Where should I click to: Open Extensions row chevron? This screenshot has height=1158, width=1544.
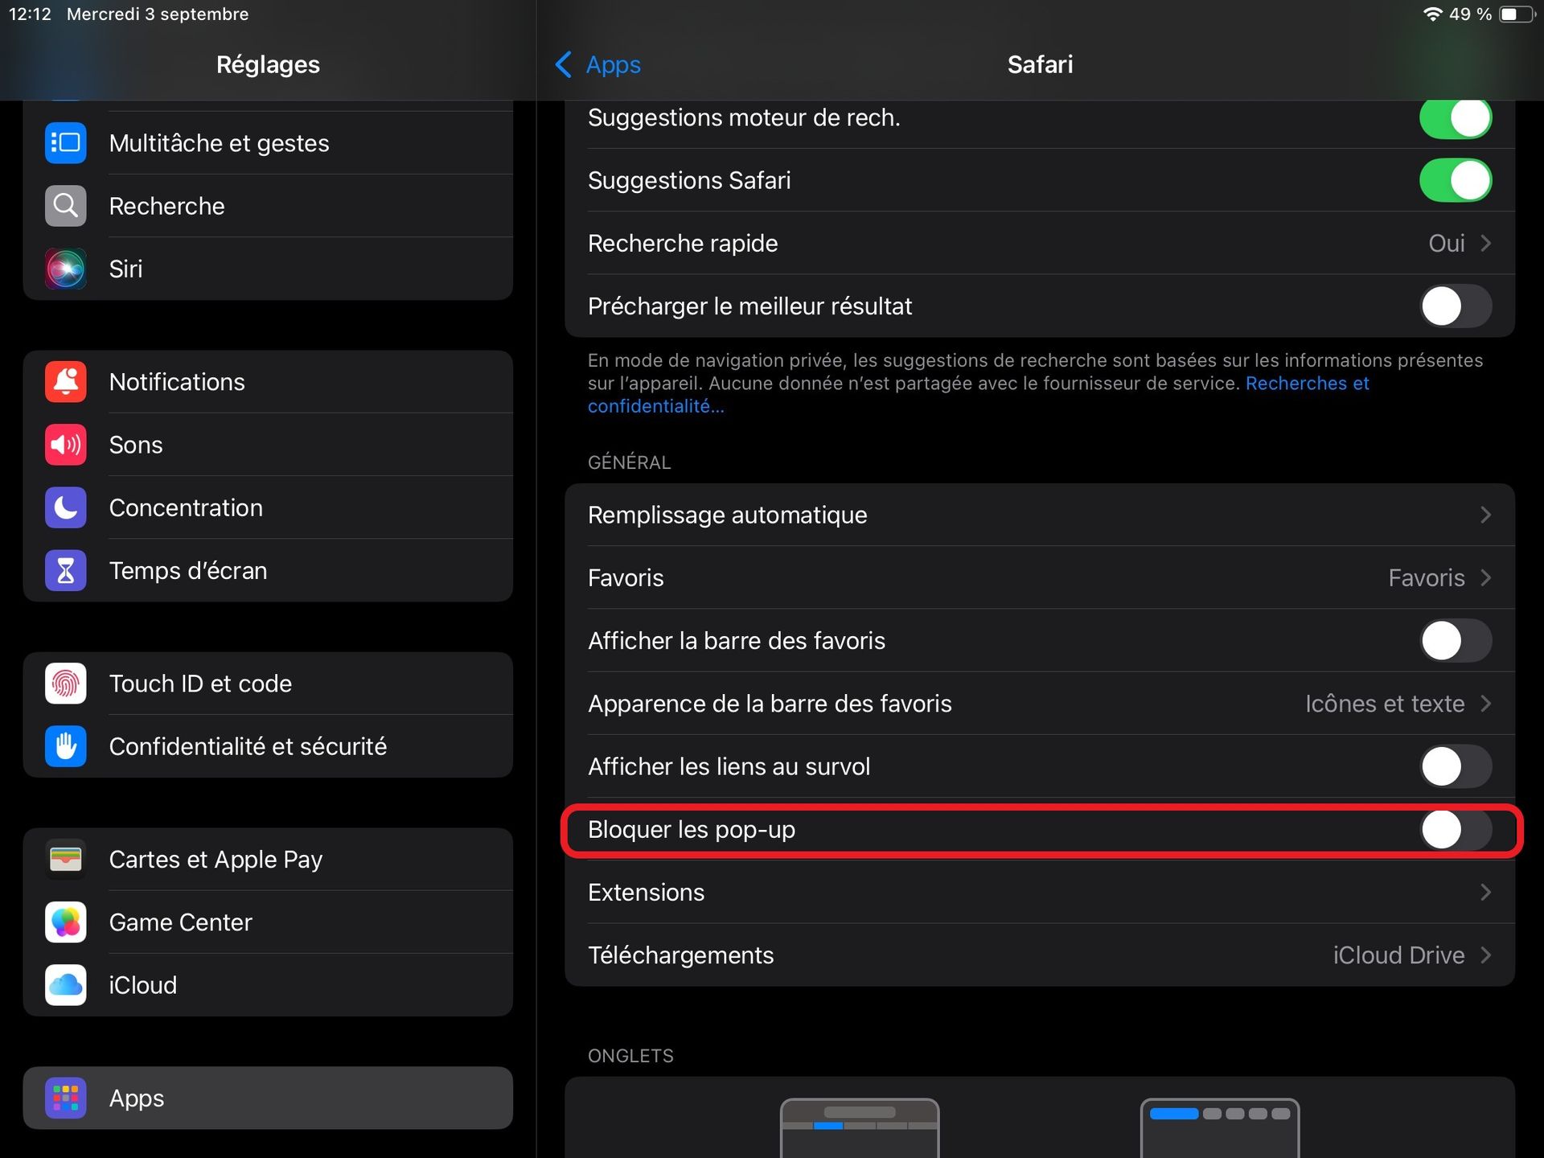coord(1486,892)
